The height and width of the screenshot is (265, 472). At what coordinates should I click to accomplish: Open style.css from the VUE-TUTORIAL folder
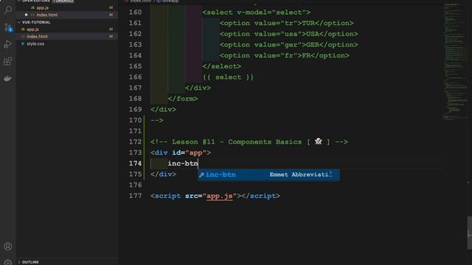pyautogui.click(x=35, y=43)
